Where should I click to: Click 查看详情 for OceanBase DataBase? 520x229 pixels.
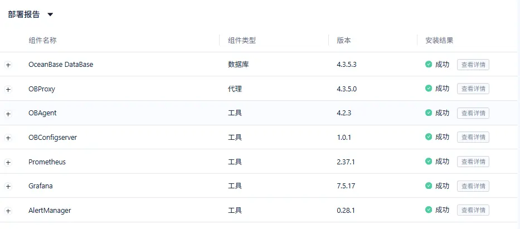[x=473, y=65]
